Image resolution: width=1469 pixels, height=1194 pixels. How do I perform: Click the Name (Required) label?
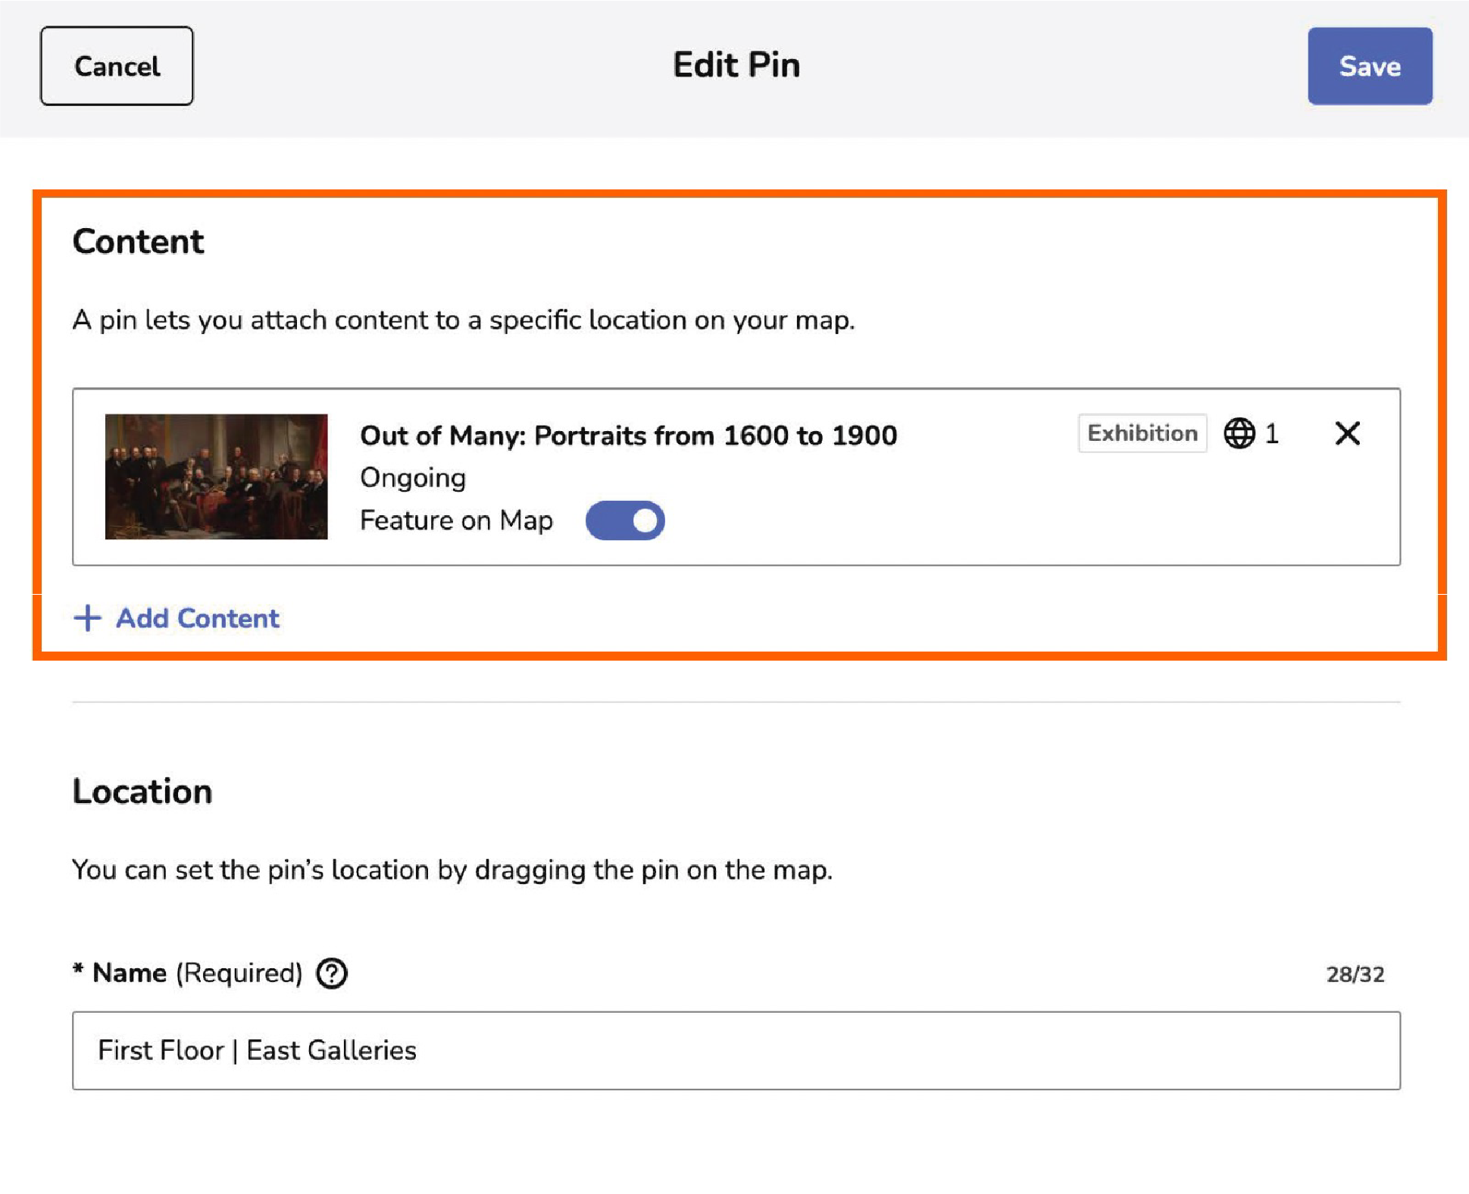click(x=197, y=973)
